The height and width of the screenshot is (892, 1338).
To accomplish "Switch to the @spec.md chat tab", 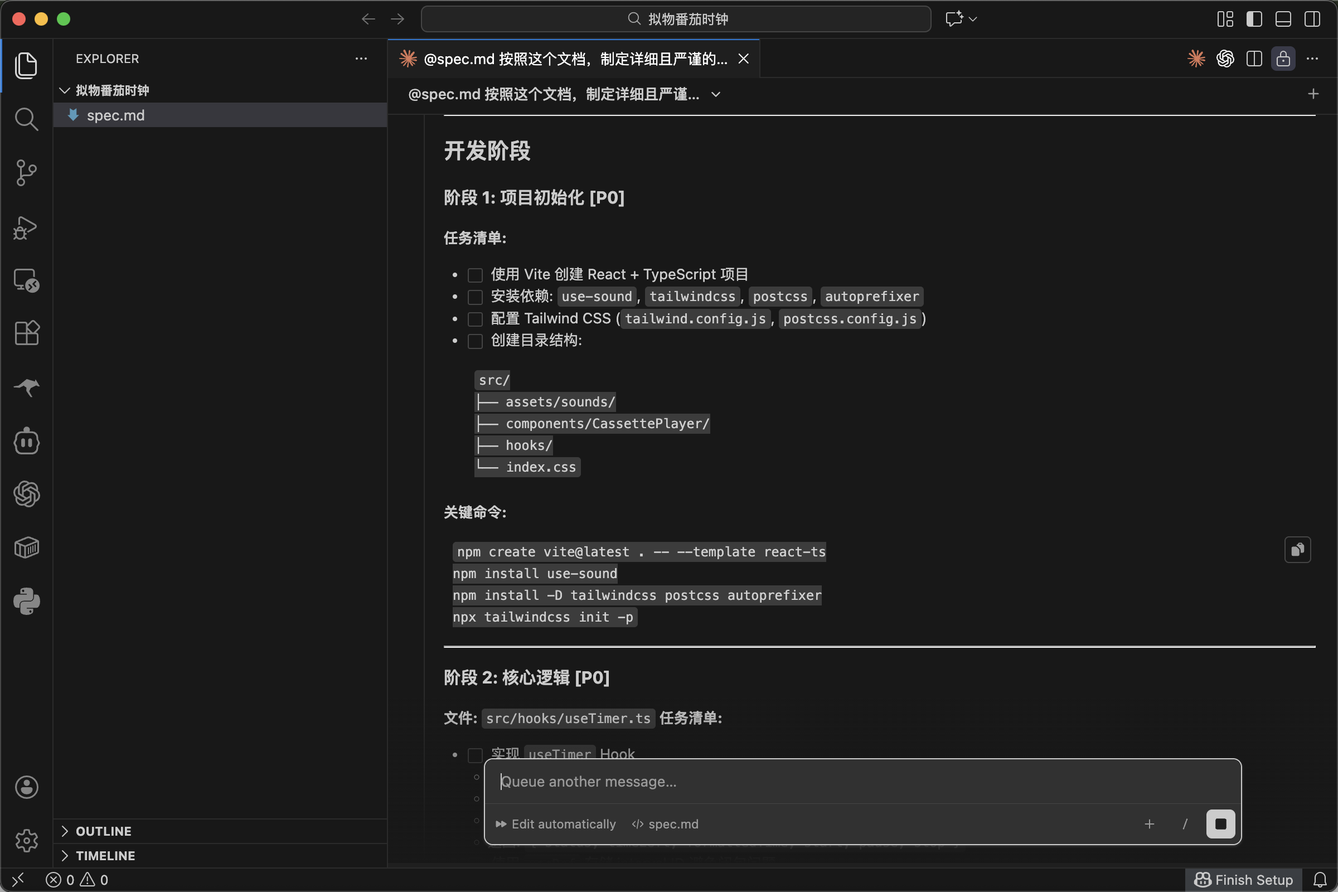I will pos(574,59).
